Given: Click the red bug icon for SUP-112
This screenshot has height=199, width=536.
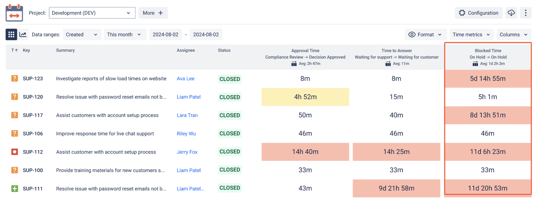Looking at the screenshot, I should 15,152.
